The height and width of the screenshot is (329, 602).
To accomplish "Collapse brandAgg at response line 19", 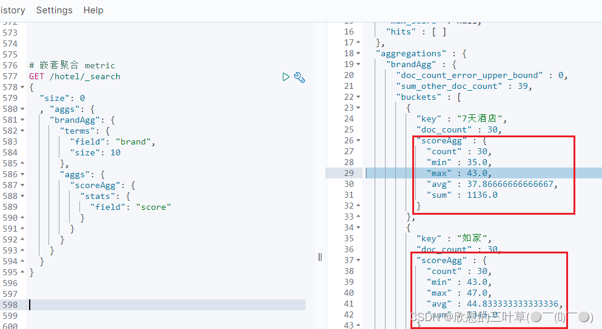I will click(358, 64).
